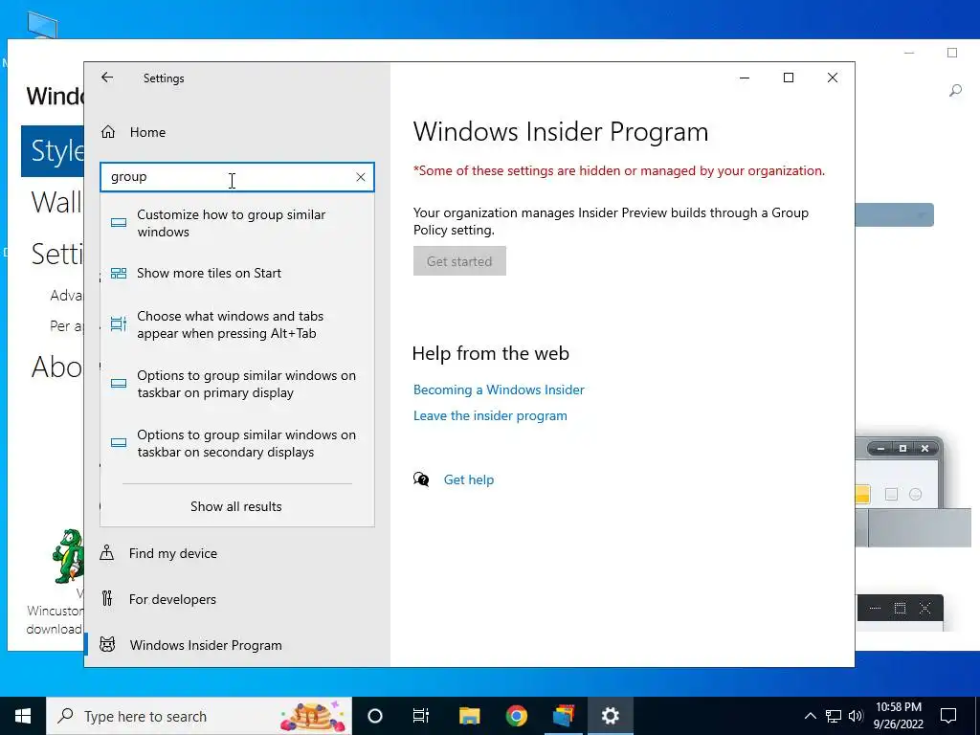980x735 pixels.
Task: Open 'Becoming a Windows Insider' link
Action: pyautogui.click(x=499, y=390)
